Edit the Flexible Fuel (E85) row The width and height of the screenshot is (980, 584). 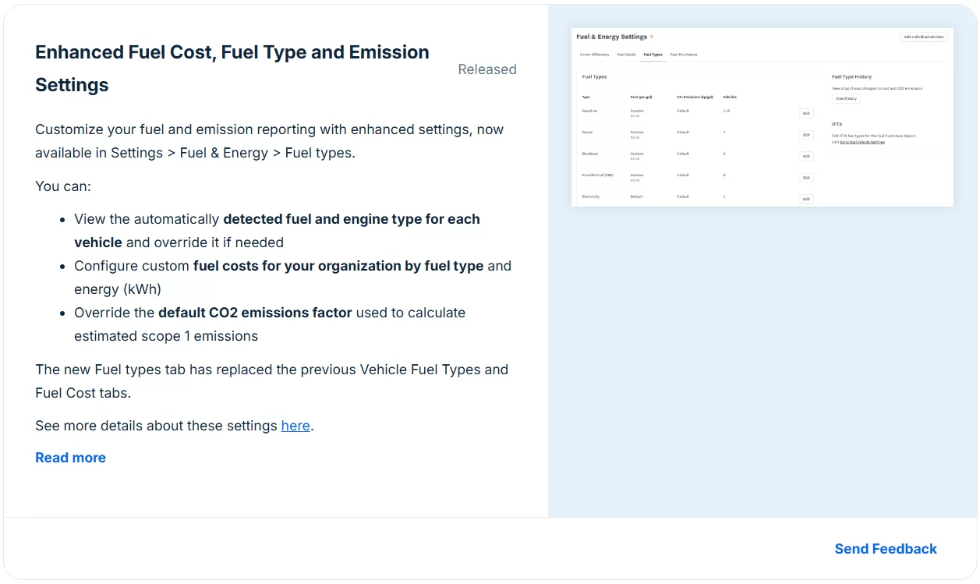[806, 178]
